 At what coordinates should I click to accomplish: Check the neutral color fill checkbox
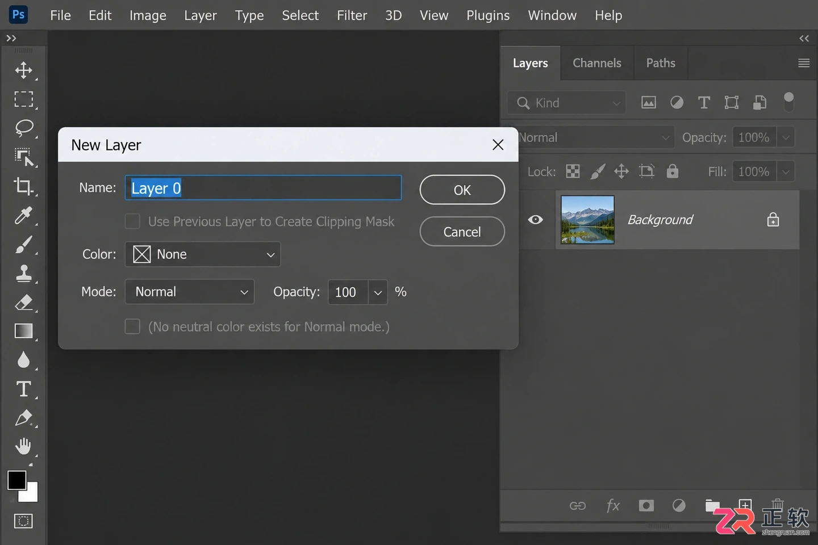pos(132,326)
